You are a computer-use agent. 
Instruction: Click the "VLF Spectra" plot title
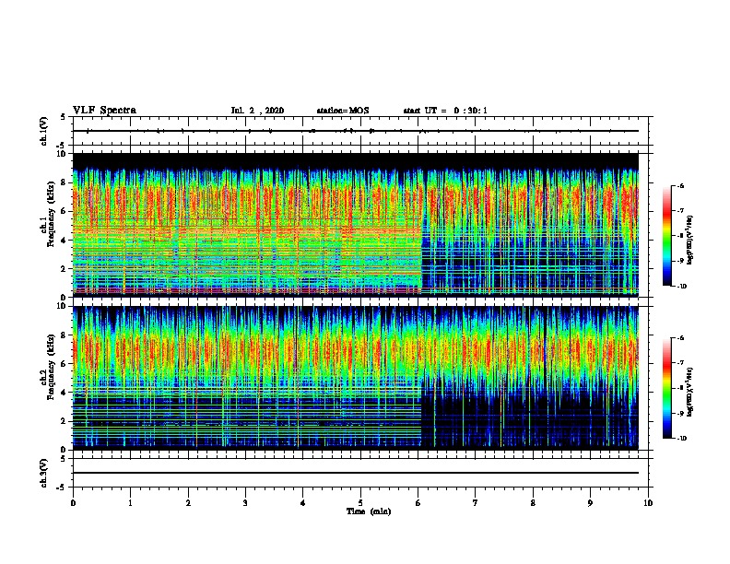tap(104, 111)
